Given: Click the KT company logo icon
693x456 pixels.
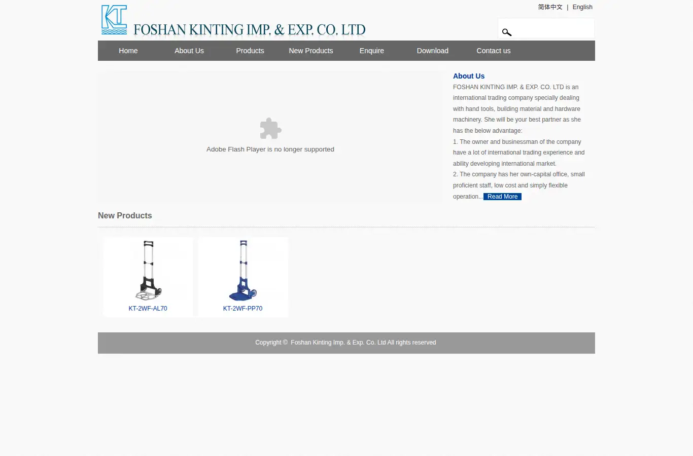Looking at the screenshot, I should point(114,20).
